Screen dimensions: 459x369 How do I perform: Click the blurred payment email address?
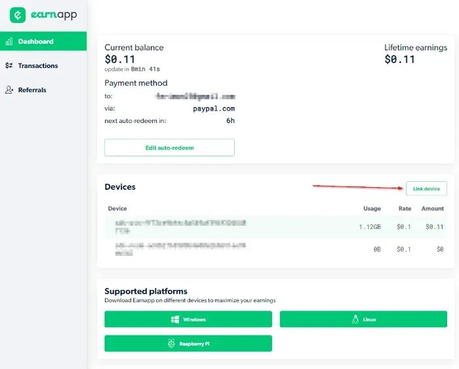pyautogui.click(x=195, y=96)
